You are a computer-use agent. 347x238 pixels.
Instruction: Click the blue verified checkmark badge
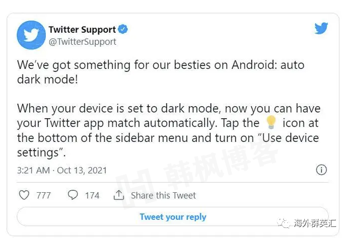point(123,29)
